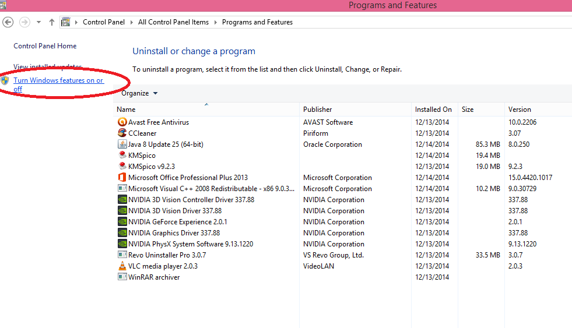Image resolution: width=572 pixels, height=328 pixels.
Task: Click the Forward navigation arrow
Action: pyautogui.click(x=24, y=22)
